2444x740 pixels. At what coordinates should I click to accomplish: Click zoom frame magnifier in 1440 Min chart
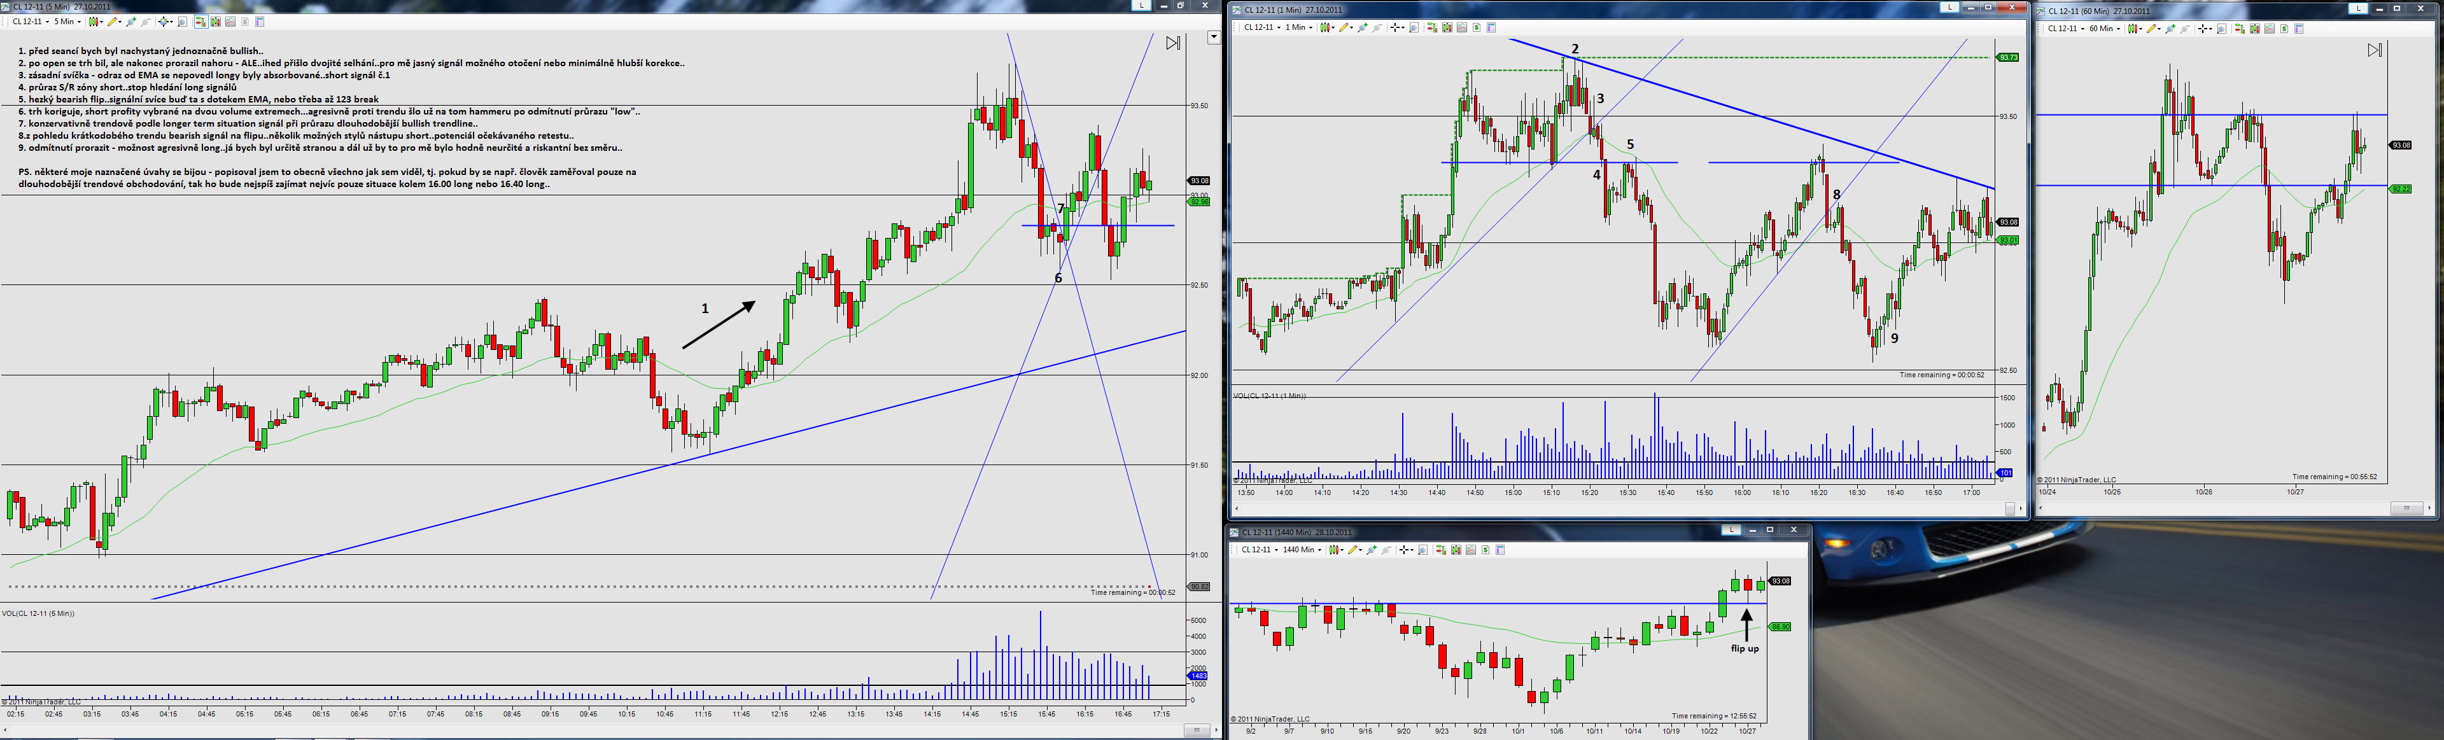click(1422, 550)
